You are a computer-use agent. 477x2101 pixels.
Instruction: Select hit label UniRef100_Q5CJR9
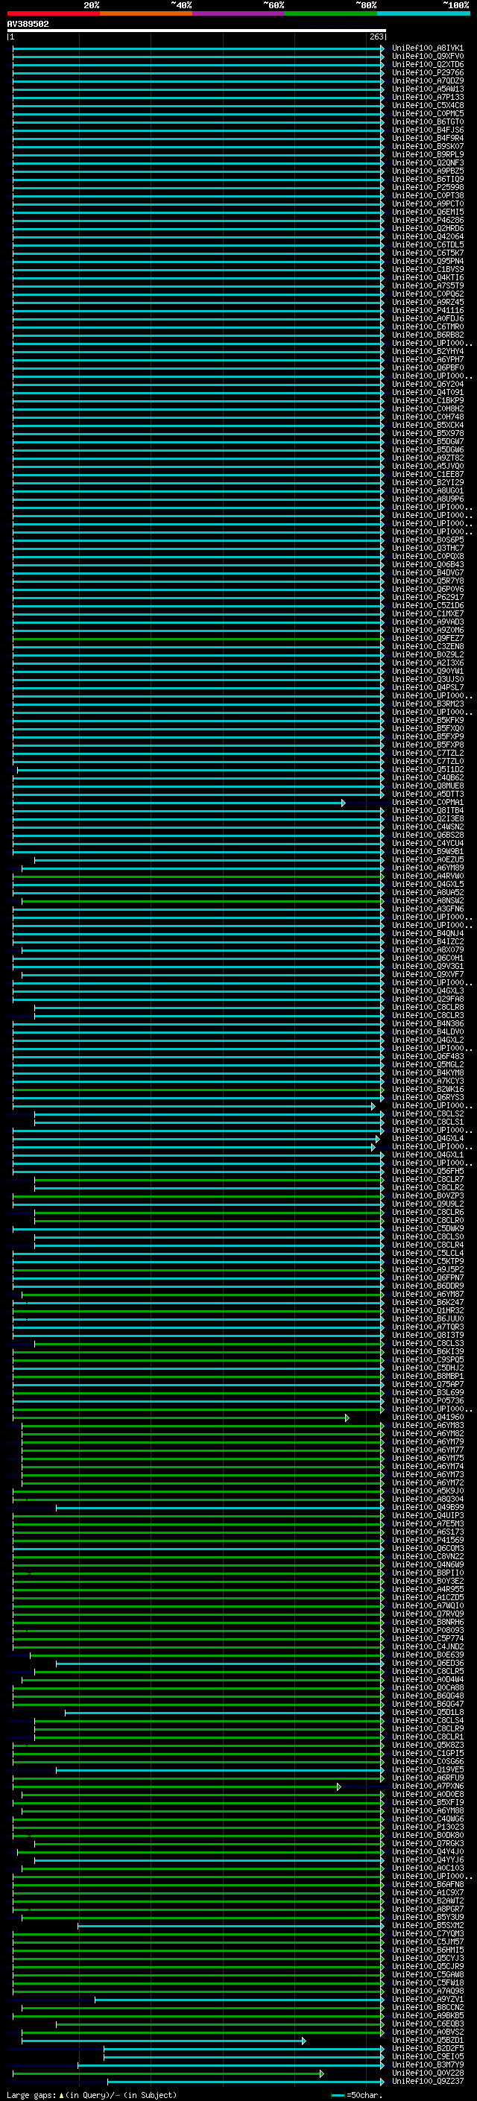(428, 1966)
